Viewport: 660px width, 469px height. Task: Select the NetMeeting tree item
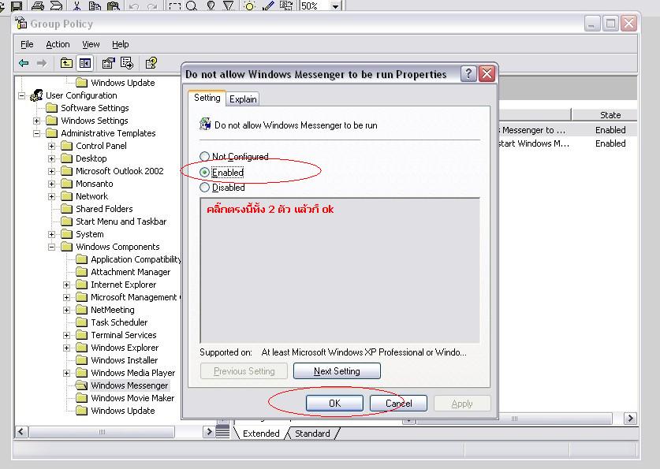pyautogui.click(x=113, y=310)
